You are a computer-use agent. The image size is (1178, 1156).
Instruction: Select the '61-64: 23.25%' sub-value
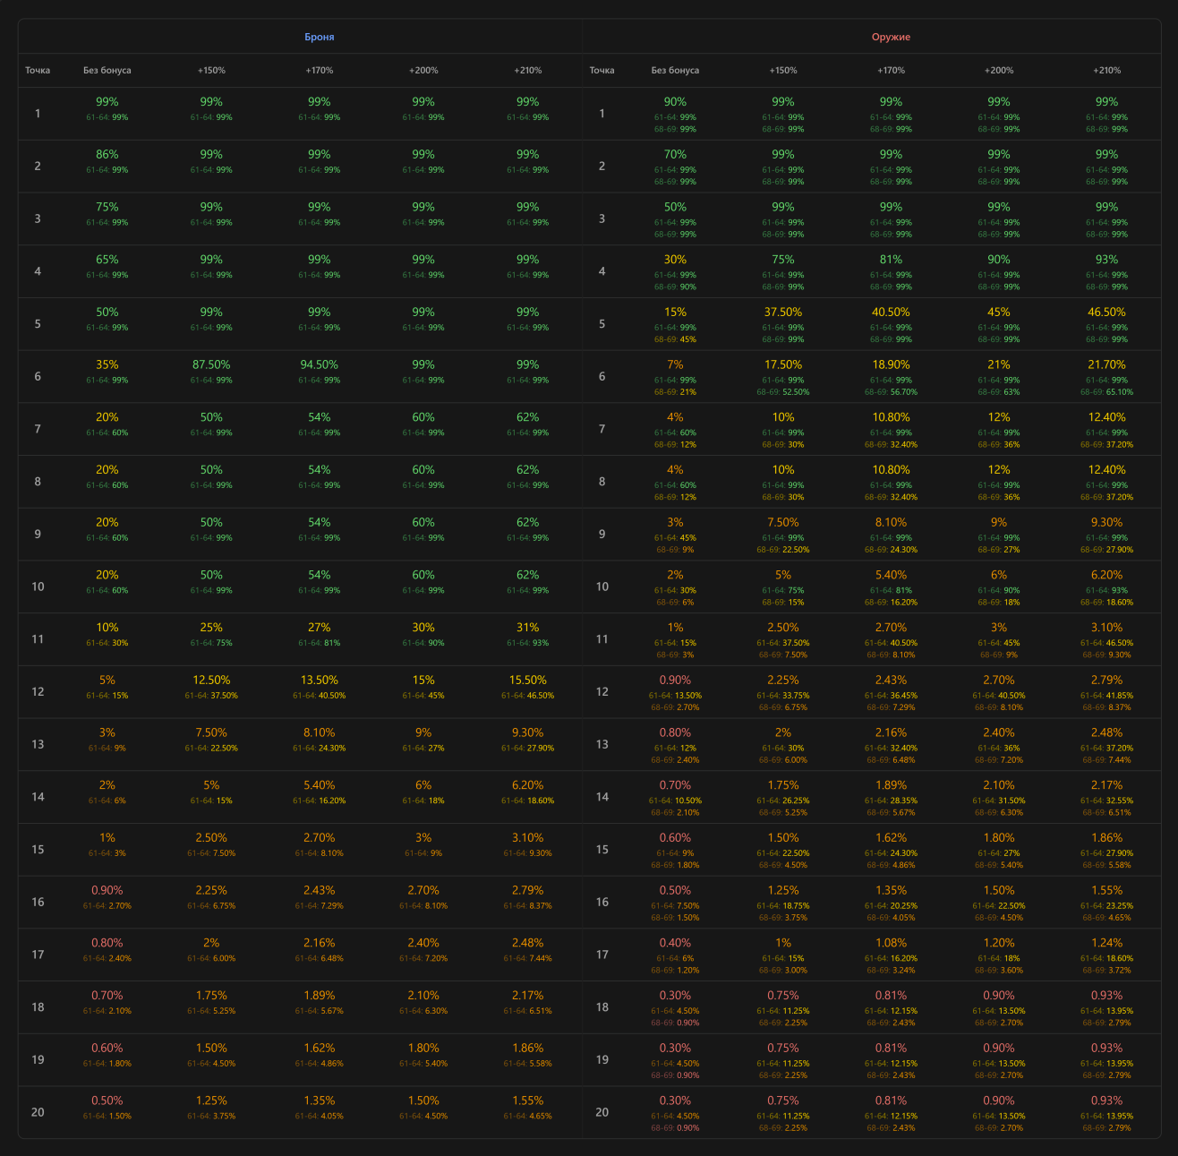pos(1107,906)
